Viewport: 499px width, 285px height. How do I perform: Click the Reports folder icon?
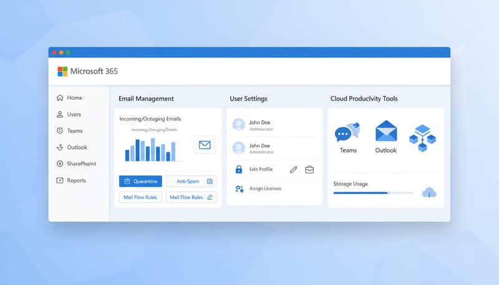pos(60,180)
